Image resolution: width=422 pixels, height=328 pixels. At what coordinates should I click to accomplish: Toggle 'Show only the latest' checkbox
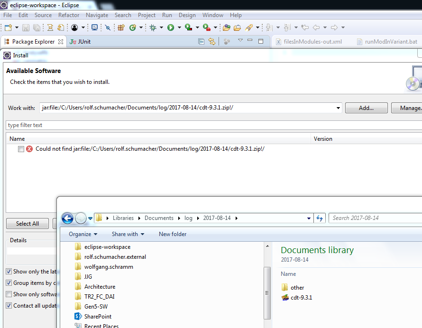[9, 272]
